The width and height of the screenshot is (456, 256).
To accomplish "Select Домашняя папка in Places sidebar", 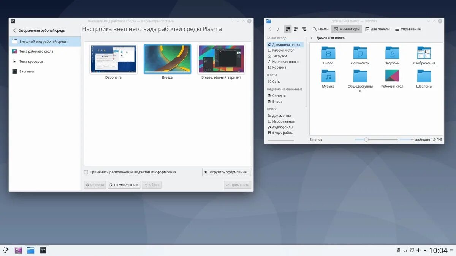I will click(x=285, y=44).
